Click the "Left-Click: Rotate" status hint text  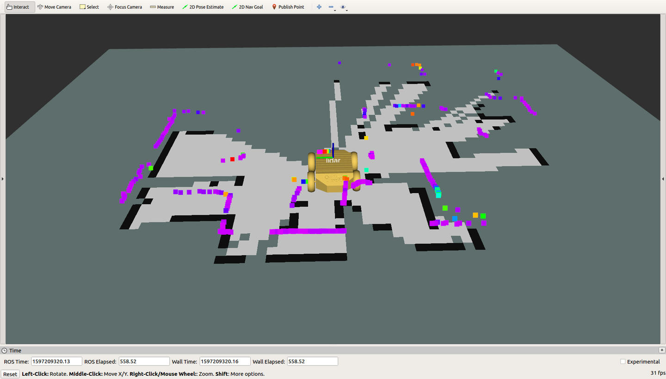pos(44,374)
